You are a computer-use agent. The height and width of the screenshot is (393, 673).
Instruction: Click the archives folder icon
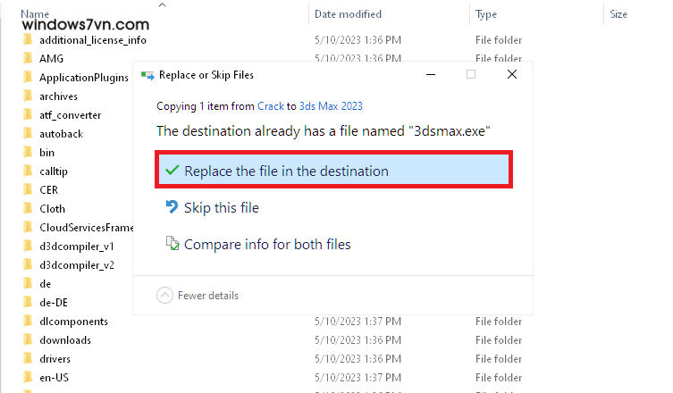(28, 96)
